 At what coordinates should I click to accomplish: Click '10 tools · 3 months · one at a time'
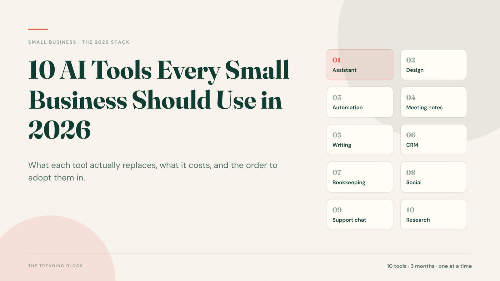click(x=429, y=266)
